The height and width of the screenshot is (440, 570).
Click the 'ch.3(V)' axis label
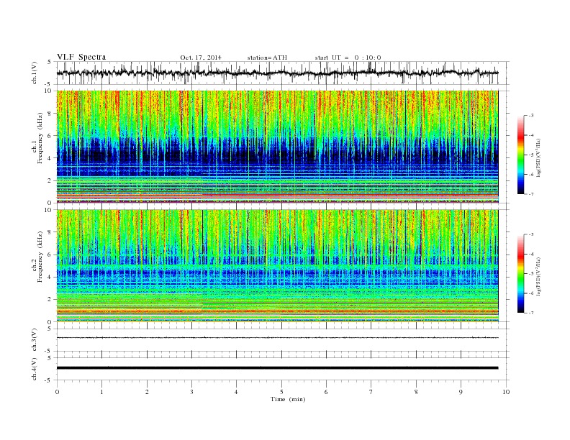pos(35,340)
